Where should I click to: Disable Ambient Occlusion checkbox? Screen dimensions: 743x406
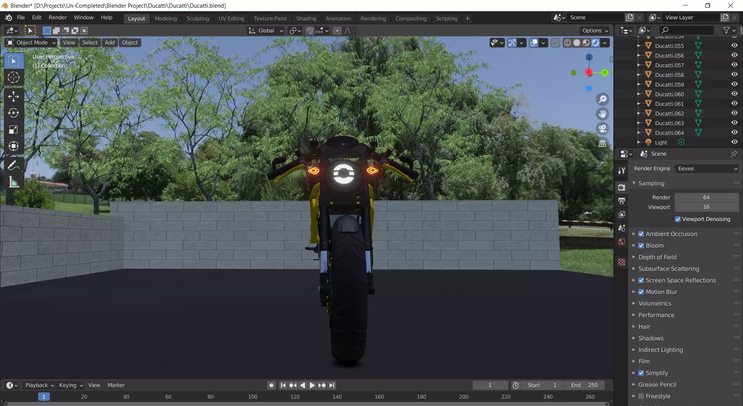click(641, 234)
